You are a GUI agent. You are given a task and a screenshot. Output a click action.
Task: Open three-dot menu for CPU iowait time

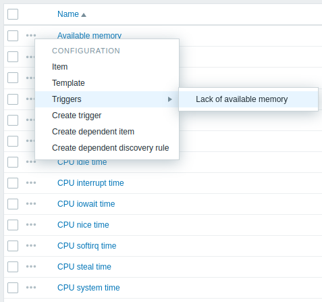(x=31, y=203)
